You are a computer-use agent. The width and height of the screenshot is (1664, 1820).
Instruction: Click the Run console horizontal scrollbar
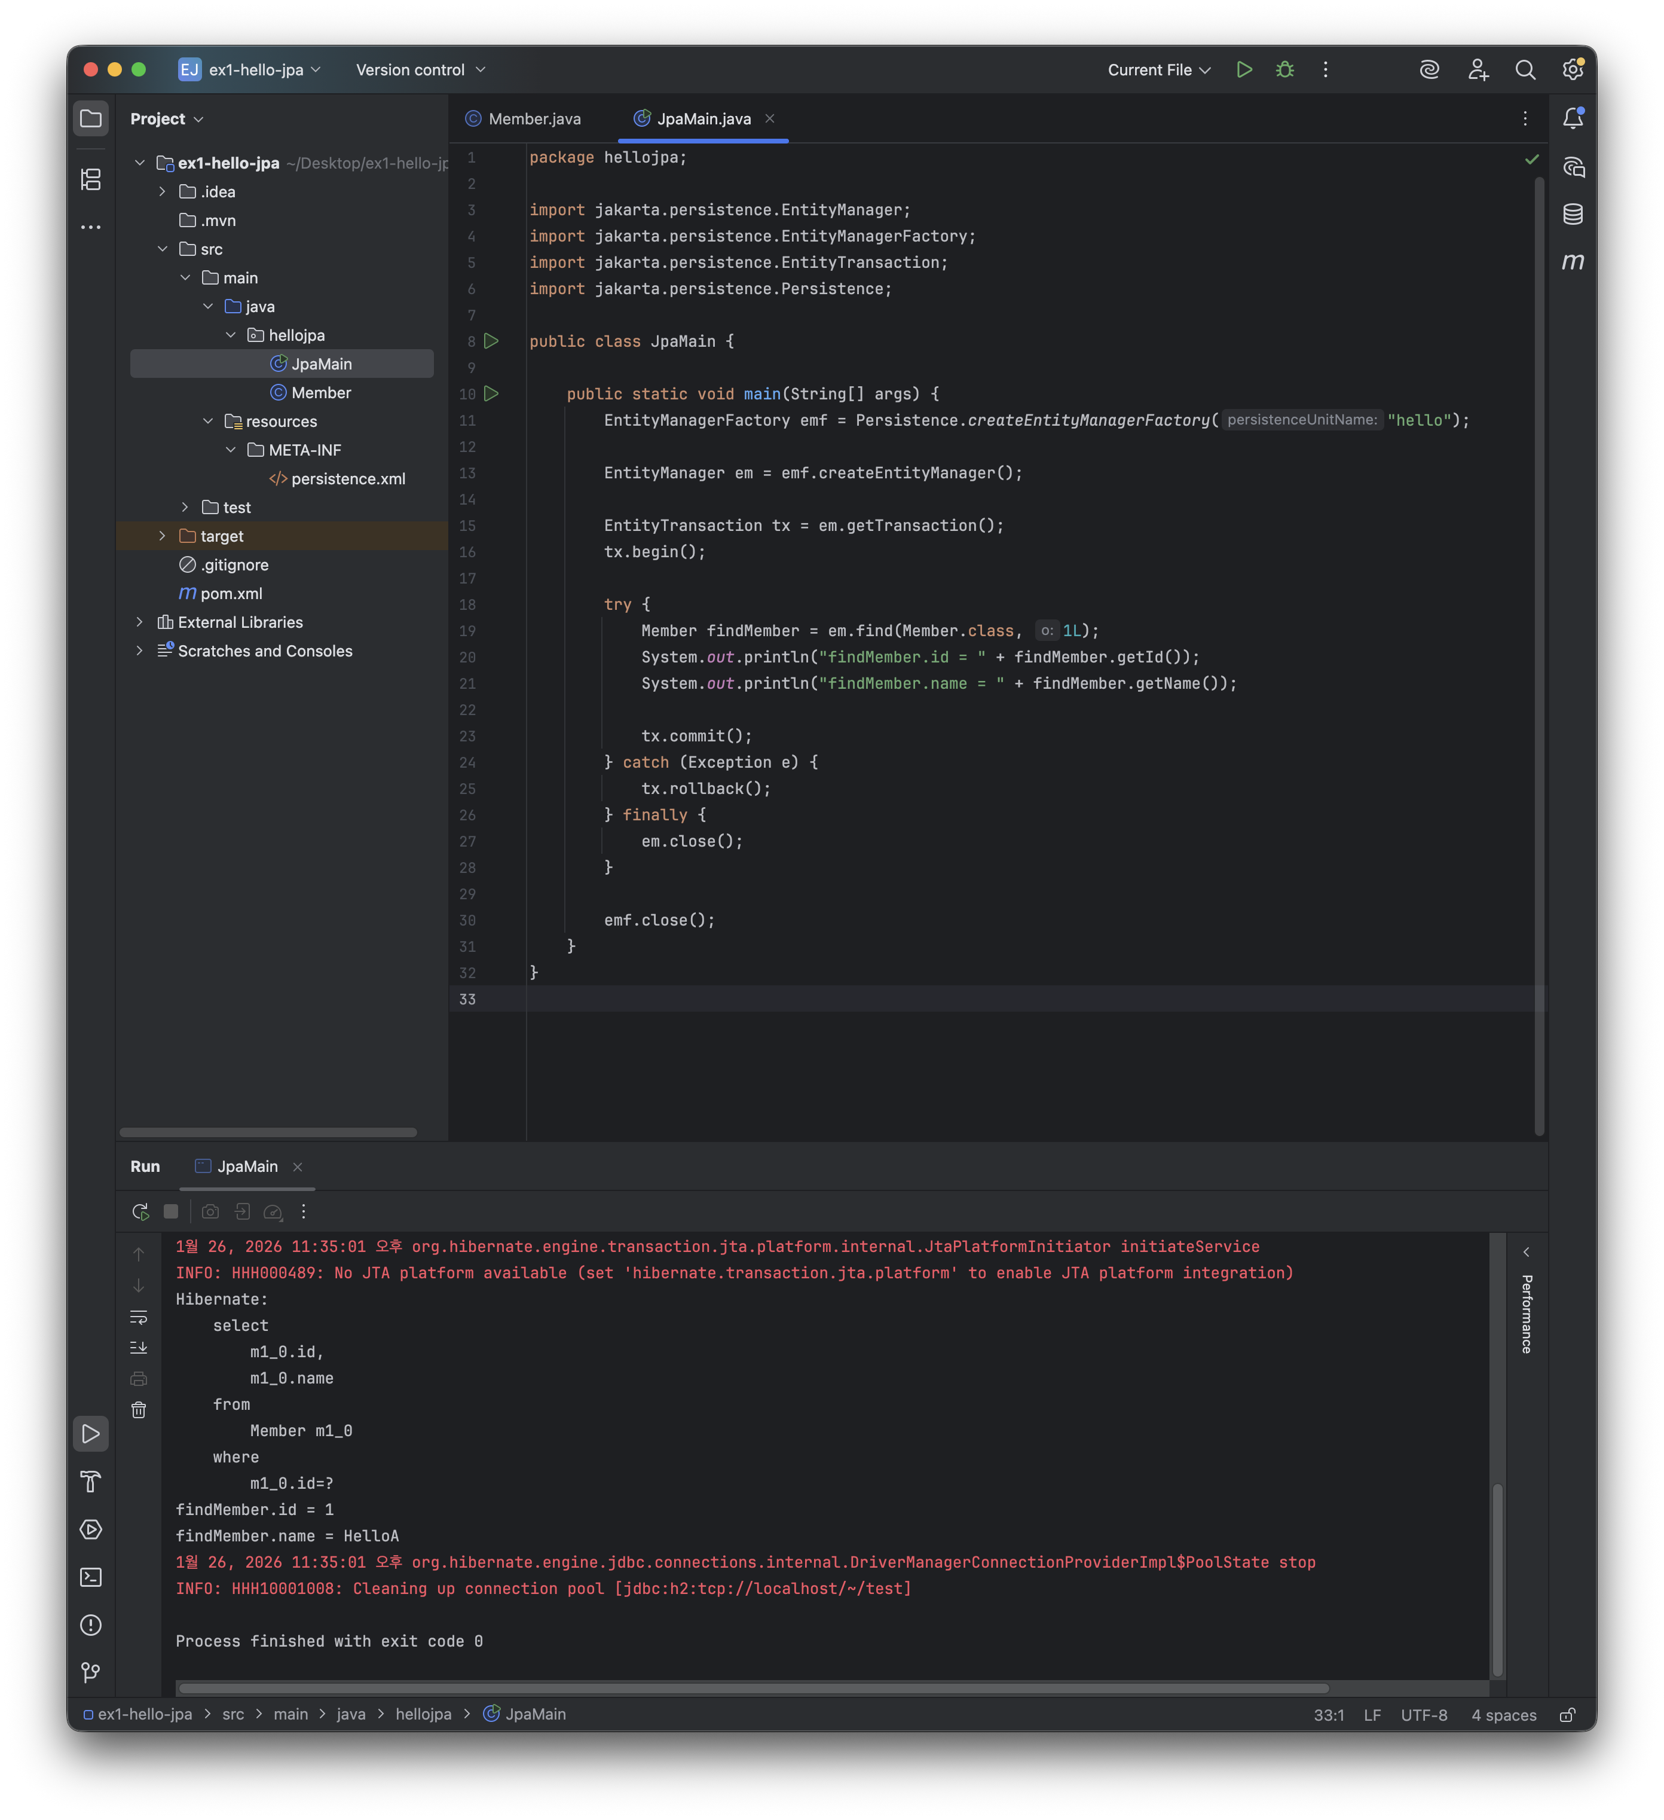[753, 1688]
